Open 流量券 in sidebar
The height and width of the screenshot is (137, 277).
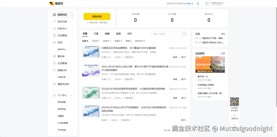(x=61, y=116)
